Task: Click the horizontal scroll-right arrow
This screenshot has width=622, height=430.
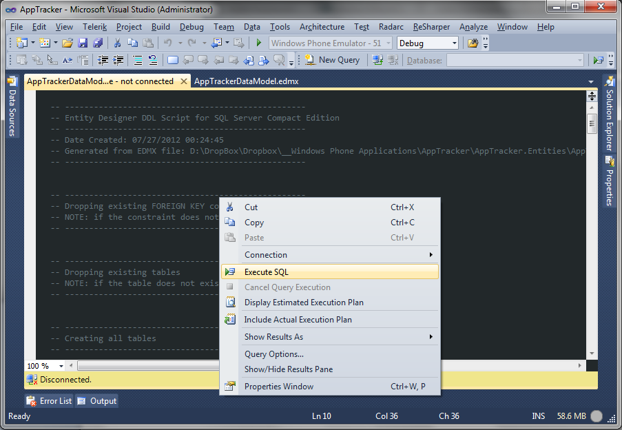Action: tap(580, 366)
